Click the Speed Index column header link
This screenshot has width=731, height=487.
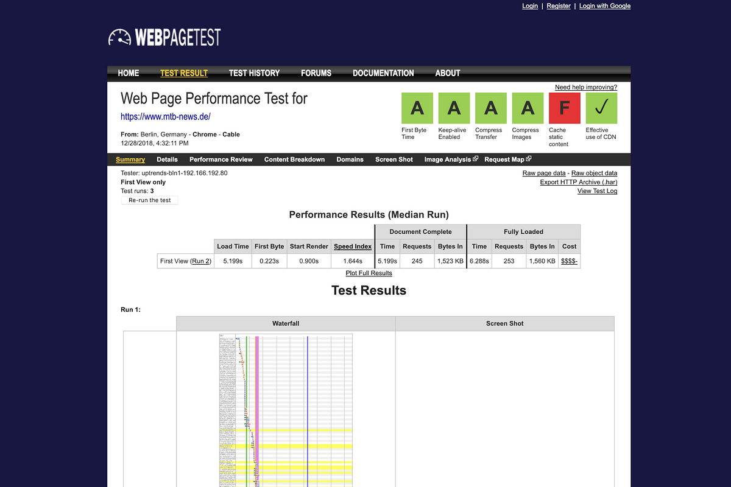coord(353,247)
